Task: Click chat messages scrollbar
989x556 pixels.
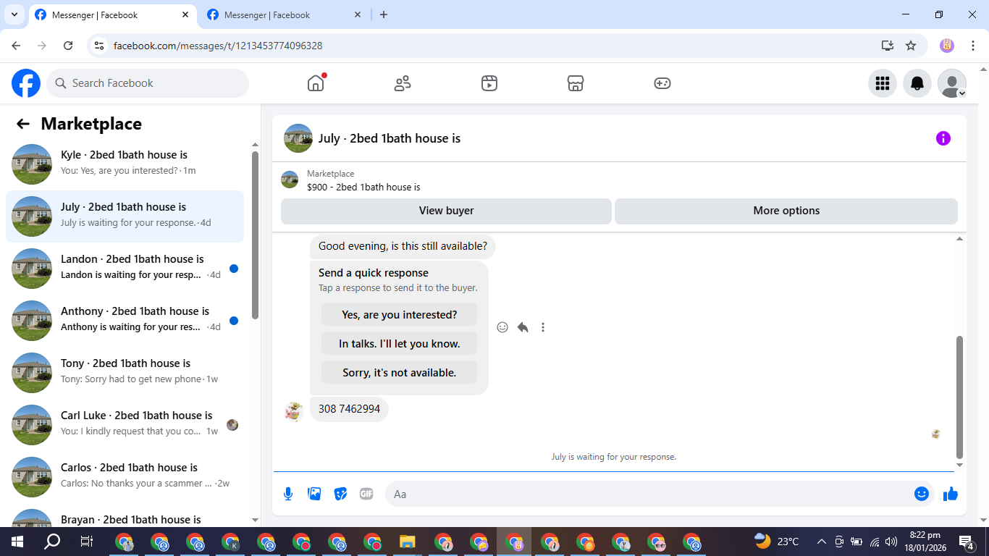Action: coord(960,397)
